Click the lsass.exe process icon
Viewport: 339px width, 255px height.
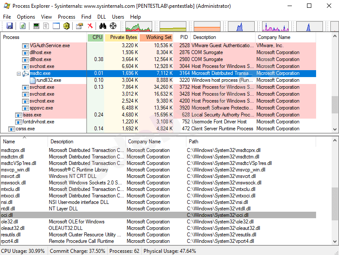pos(19,115)
